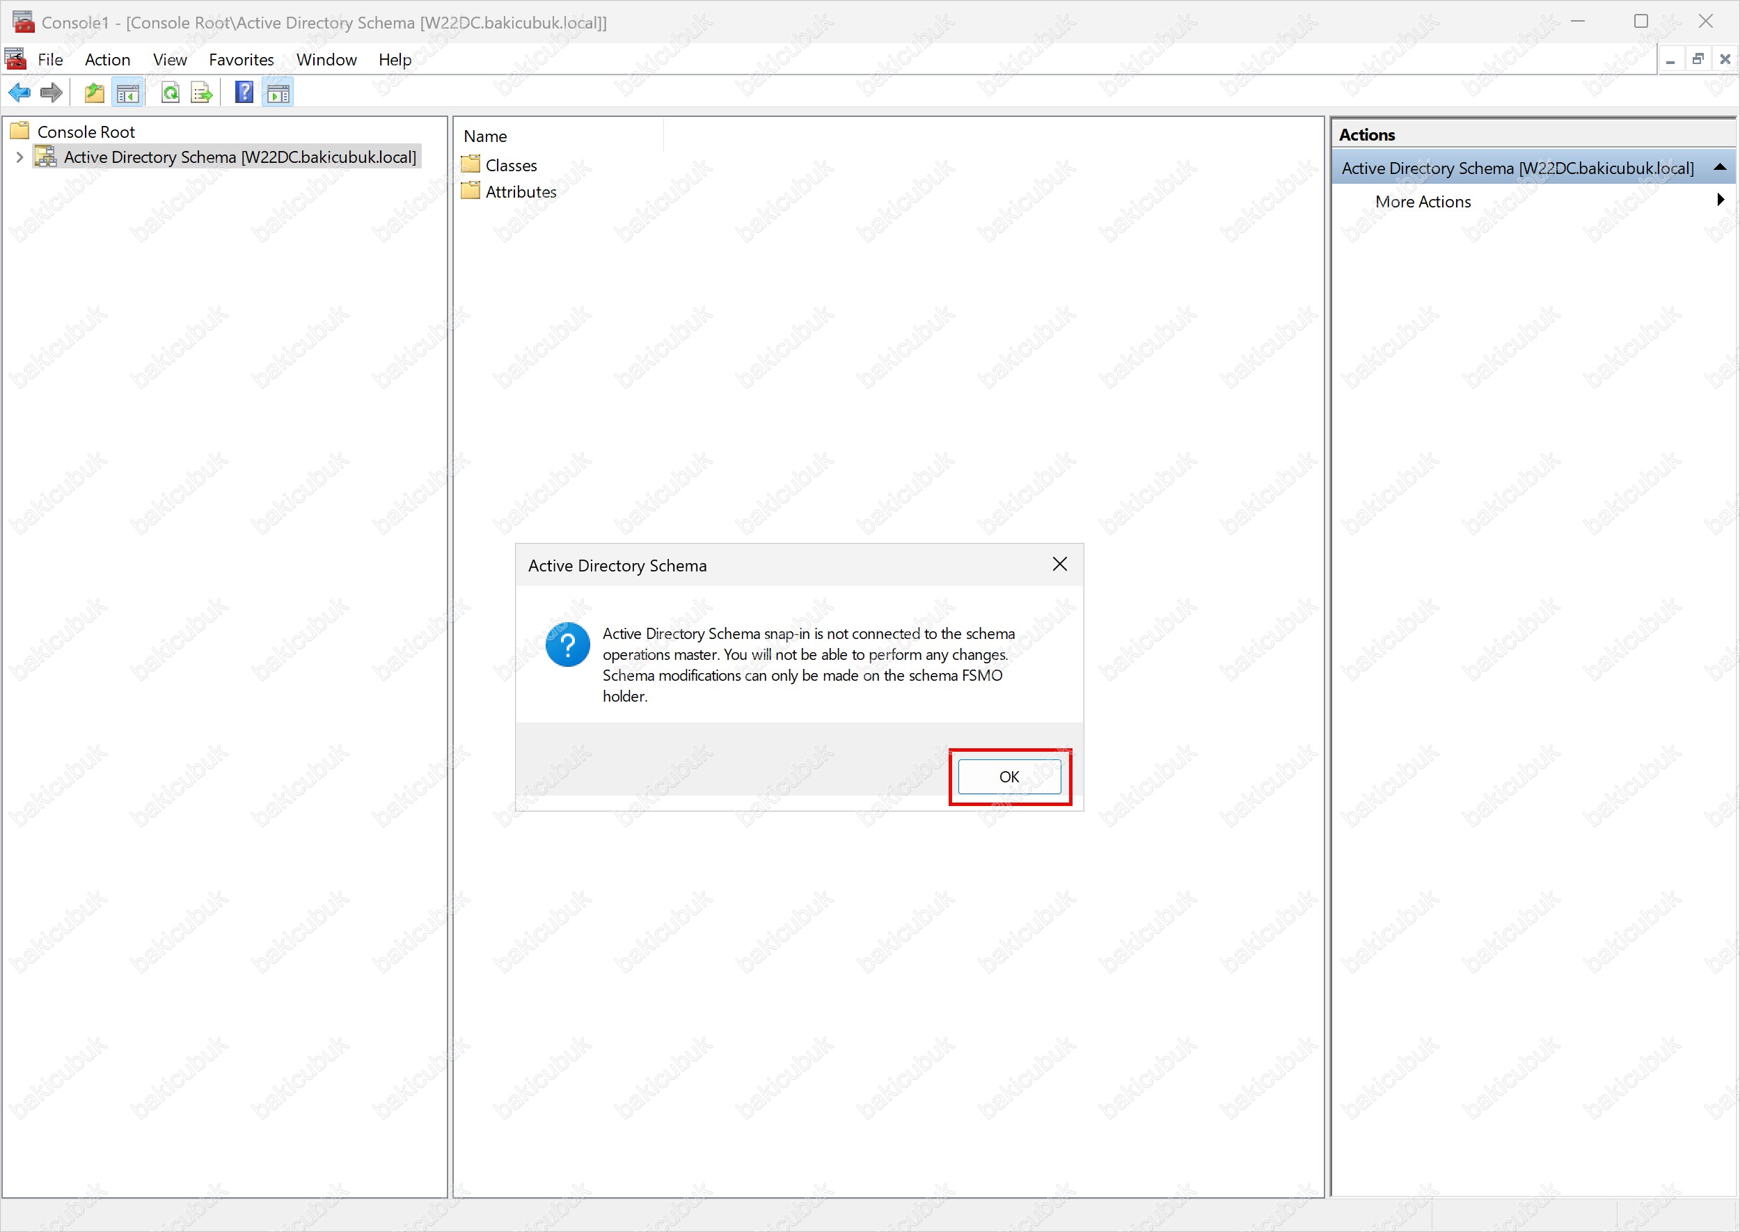
Task: Close the Console1 main window
Action: tap(1706, 22)
